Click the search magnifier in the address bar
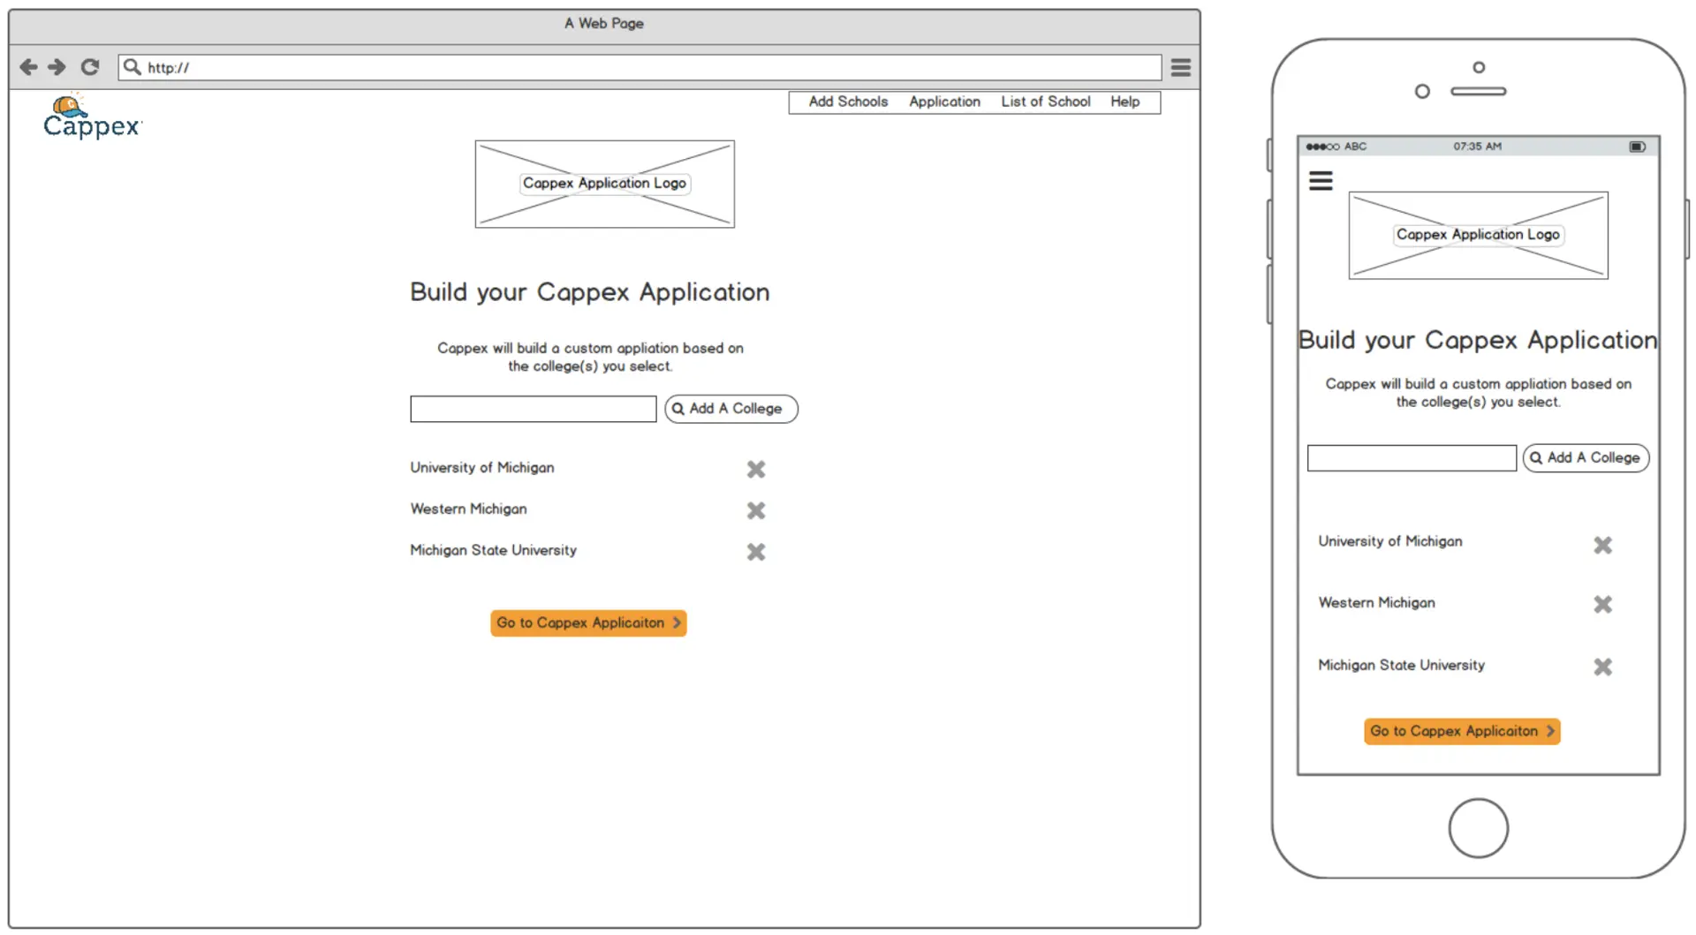Image resolution: width=1696 pixels, height=935 pixels. [132, 66]
